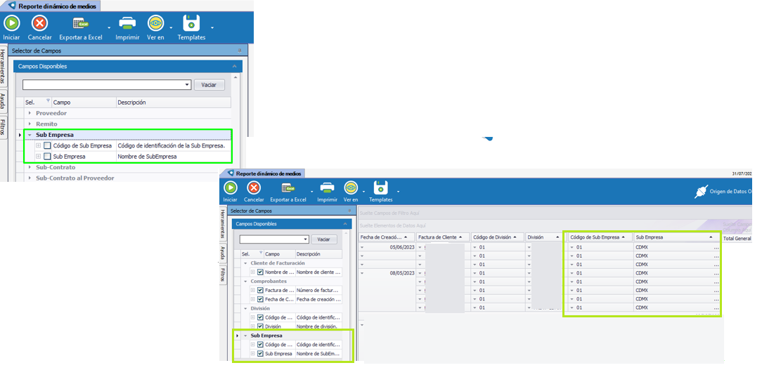Collapse the Comprobantes group
Viewport: 762px width, 370px height.
coord(245,281)
